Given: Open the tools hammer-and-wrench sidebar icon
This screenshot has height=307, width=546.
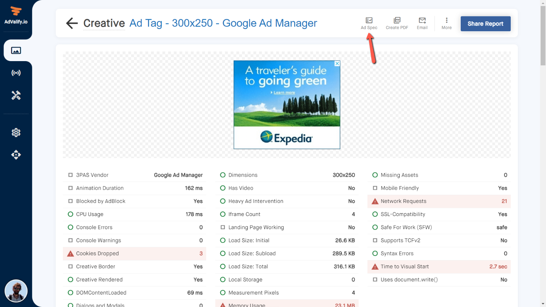Looking at the screenshot, I should (x=16, y=95).
